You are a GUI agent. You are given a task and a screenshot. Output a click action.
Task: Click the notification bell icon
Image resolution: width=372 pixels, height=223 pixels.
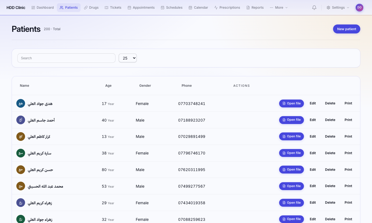pos(314,8)
